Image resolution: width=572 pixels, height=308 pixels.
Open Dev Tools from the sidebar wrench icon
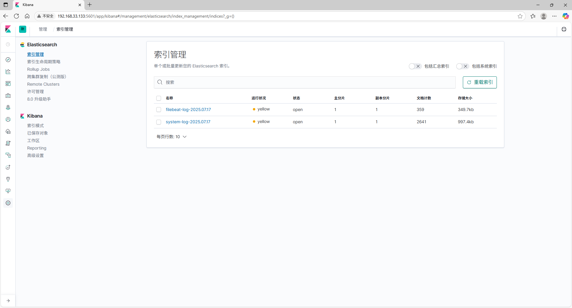click(8, 179)
